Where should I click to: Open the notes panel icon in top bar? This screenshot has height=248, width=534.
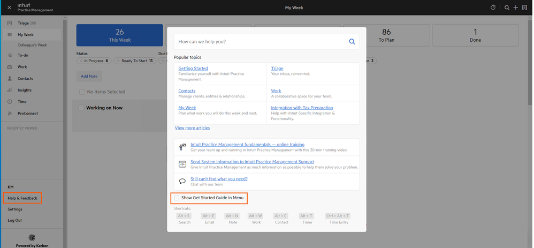(x=524, y=7)
